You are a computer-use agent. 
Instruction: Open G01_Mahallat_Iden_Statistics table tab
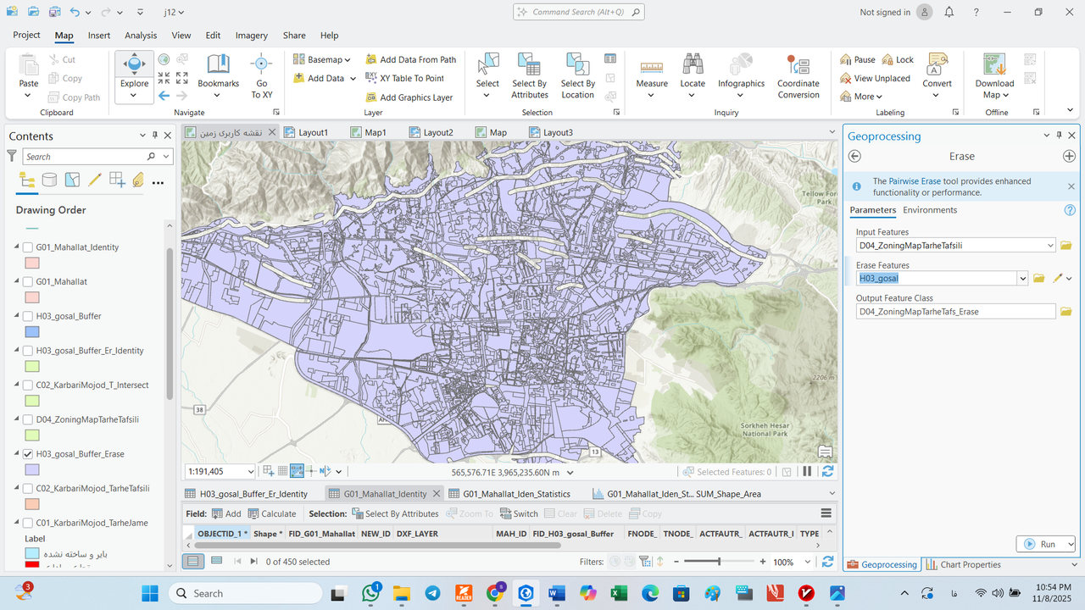[x=509, y=494]
